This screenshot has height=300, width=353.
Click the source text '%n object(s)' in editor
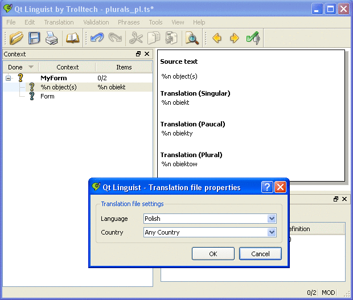pos(179,76)
